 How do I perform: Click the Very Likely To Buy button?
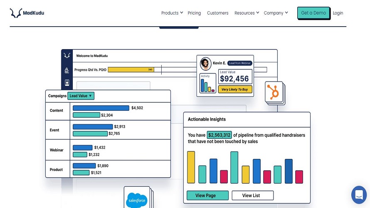point(235,89)
